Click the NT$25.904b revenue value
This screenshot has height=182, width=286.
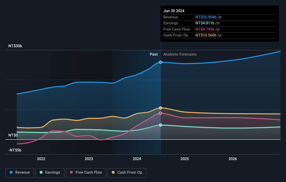click(206, 17)
